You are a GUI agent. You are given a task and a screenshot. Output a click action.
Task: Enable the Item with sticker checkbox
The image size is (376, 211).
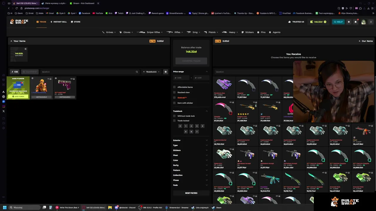click(174, 103)
